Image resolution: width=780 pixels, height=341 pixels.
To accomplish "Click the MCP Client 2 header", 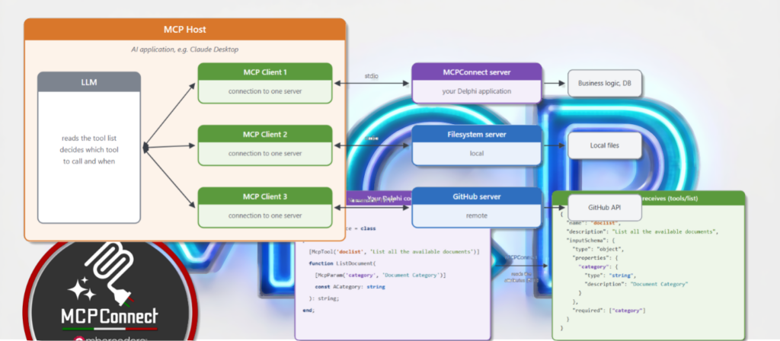I will (x=265, y=134).
